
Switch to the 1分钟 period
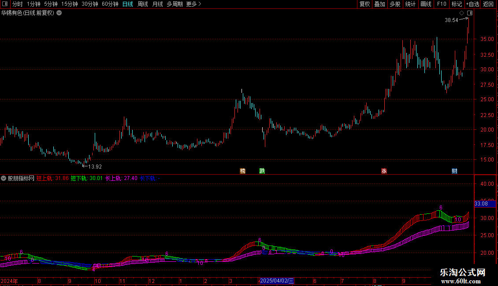(33, 4)
